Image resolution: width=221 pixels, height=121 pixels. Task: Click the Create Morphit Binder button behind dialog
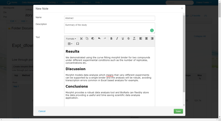pos(23,67)
